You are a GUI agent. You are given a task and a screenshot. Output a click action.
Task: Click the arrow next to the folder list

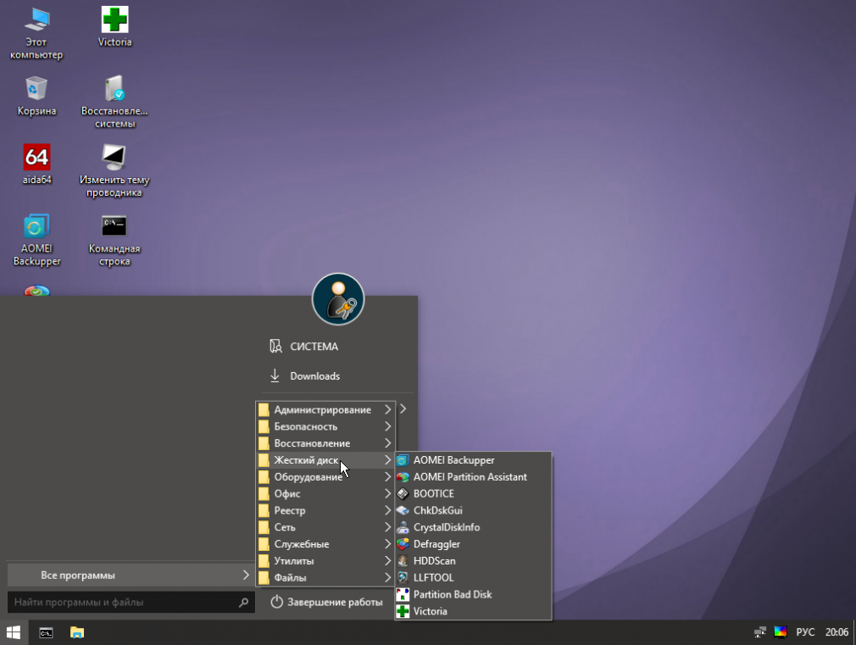click(403, 409)
